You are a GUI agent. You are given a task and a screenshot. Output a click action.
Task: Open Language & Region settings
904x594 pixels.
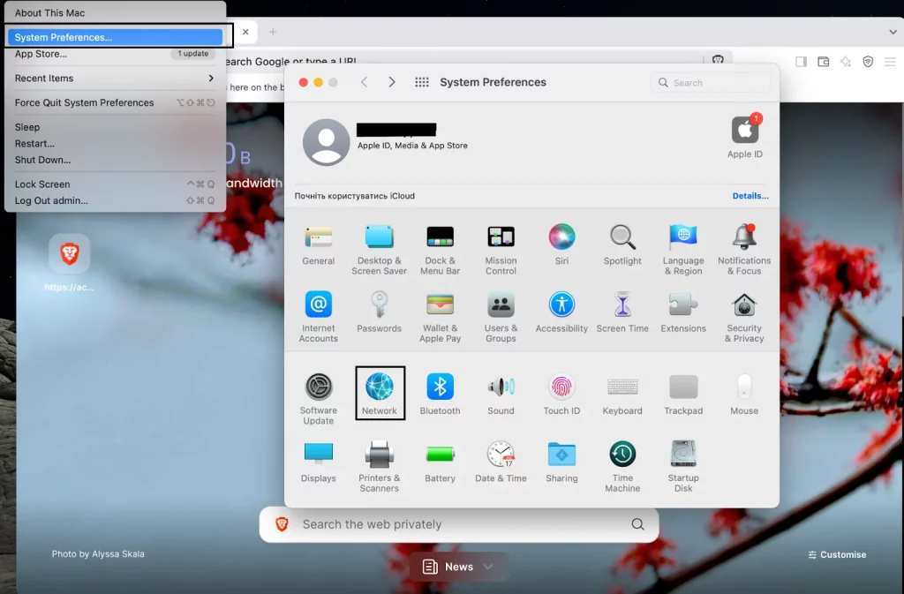tap(683, 250)
